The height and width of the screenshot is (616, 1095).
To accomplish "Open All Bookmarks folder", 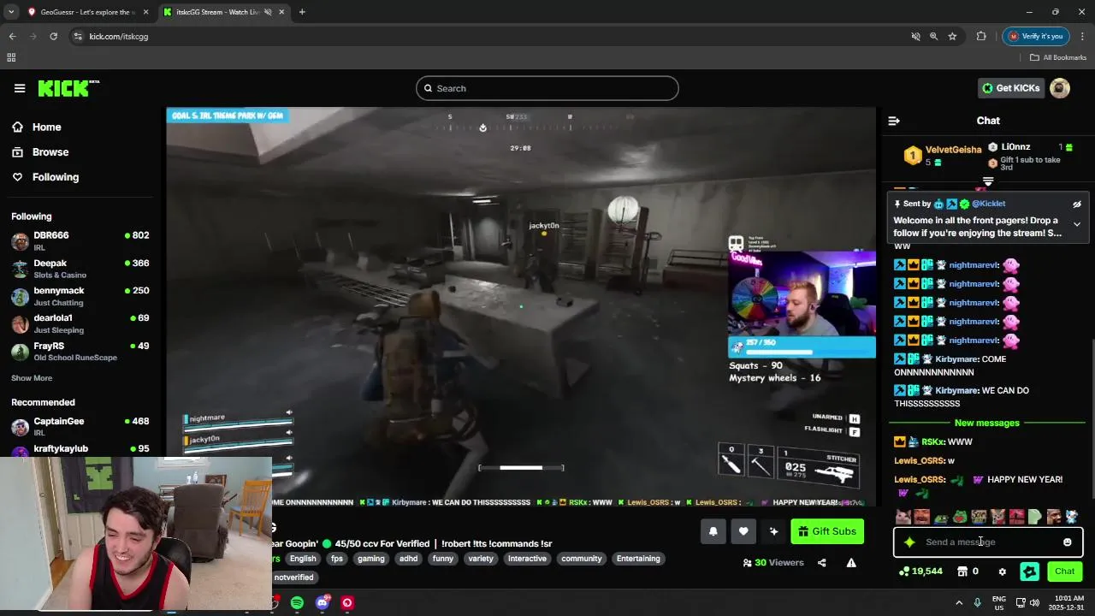I will point(1058,57).
